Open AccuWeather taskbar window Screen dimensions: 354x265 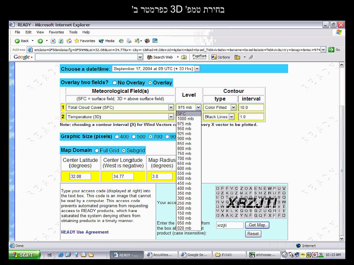click(x=161, y=255)
